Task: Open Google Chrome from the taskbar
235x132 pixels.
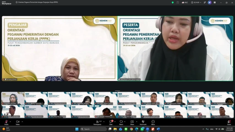Action: 131,129
